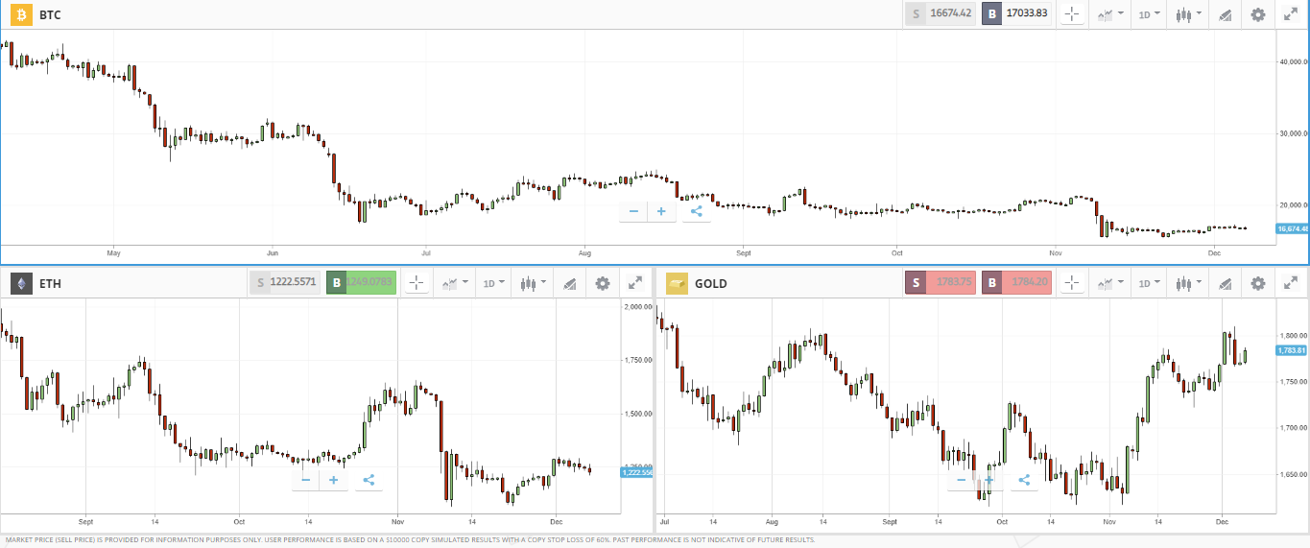
Task: Share the GOLD chart
Action: (x=1024, y=480)
